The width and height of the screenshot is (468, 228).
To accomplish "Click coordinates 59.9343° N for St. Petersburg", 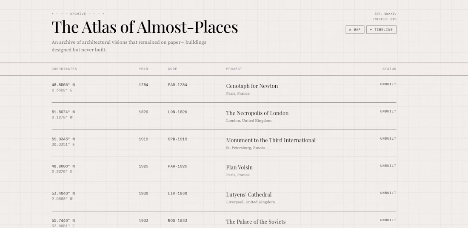I will pyautogui.click(x=63, y=139).
